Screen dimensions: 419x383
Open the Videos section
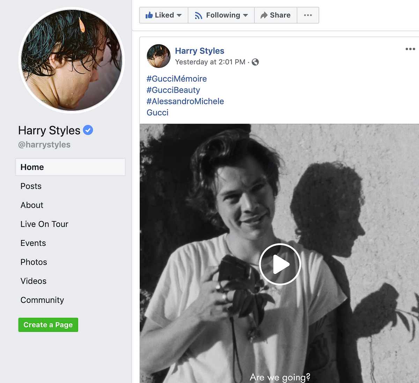click(x=34, y=281)
